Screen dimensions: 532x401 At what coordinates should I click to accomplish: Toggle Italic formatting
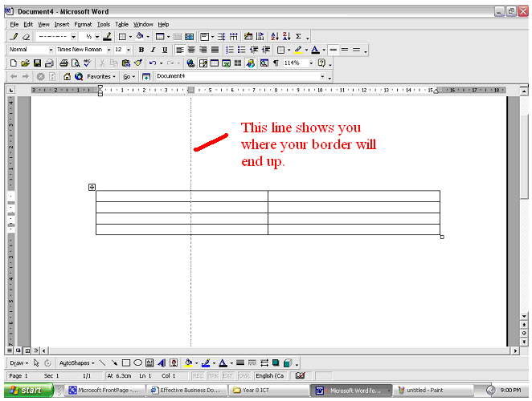pyautogui.click(x=153, y=50)
